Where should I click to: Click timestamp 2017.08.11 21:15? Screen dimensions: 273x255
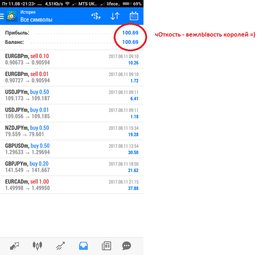coord(124,182)
